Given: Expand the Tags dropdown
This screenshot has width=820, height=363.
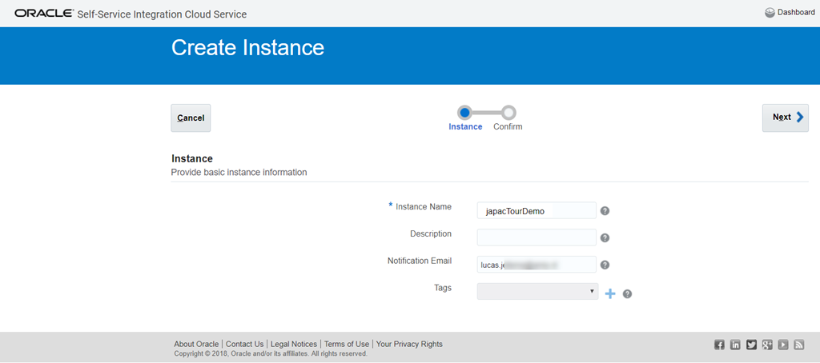Looking at the screenshot, I should (537, 291).
